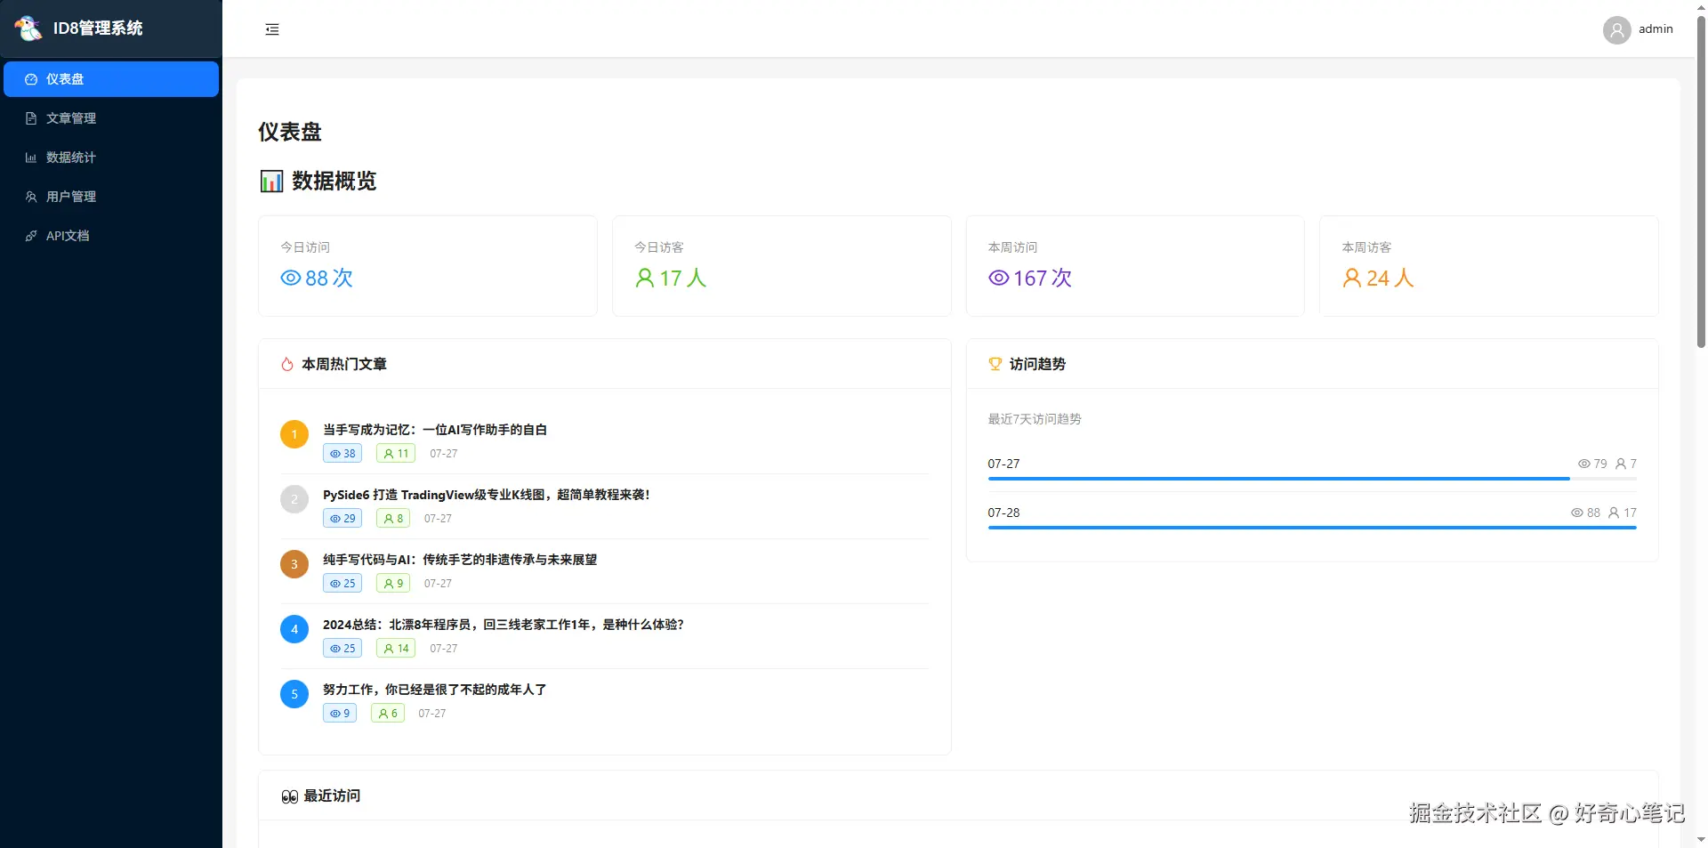Click the page vertical scrollbar
This screenshot has width=1708, height=848.
tap(1701, 178)
